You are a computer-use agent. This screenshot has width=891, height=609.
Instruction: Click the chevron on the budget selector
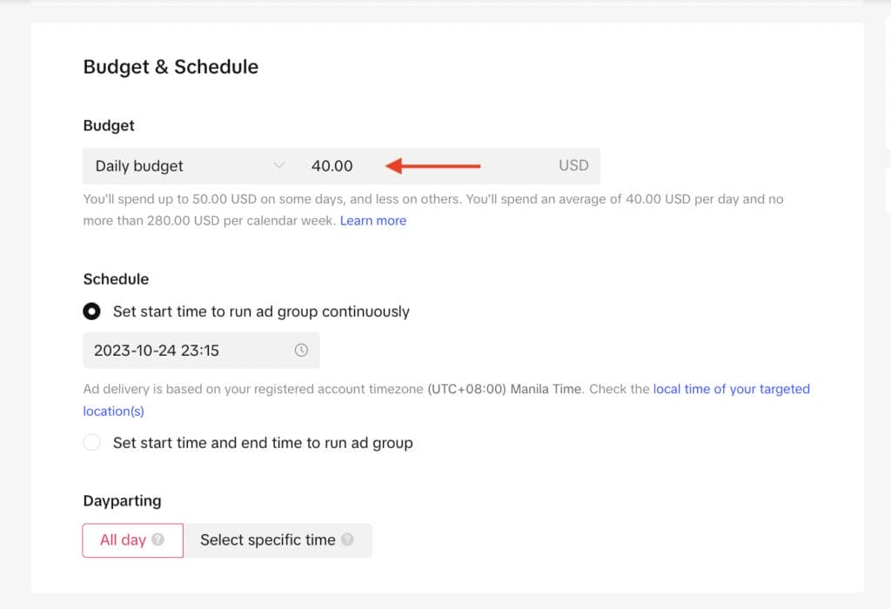[278, 165]
